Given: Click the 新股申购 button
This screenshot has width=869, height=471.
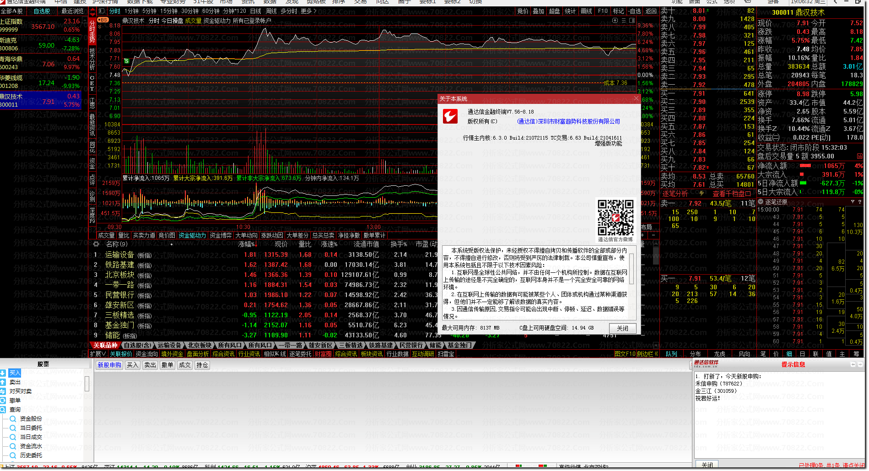Looking at the screenshot, I should [109, 365].
